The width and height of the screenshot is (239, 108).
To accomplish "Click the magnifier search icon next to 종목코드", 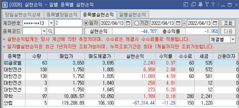I will point(50,31).
